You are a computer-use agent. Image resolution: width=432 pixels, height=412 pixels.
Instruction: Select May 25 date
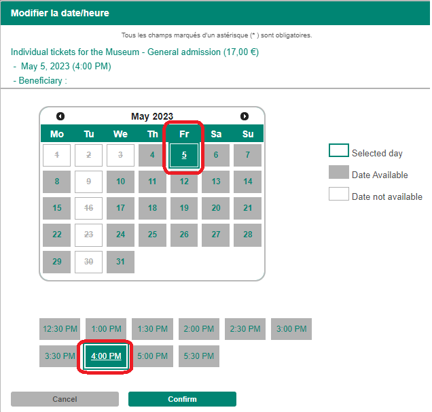point(152,235)
